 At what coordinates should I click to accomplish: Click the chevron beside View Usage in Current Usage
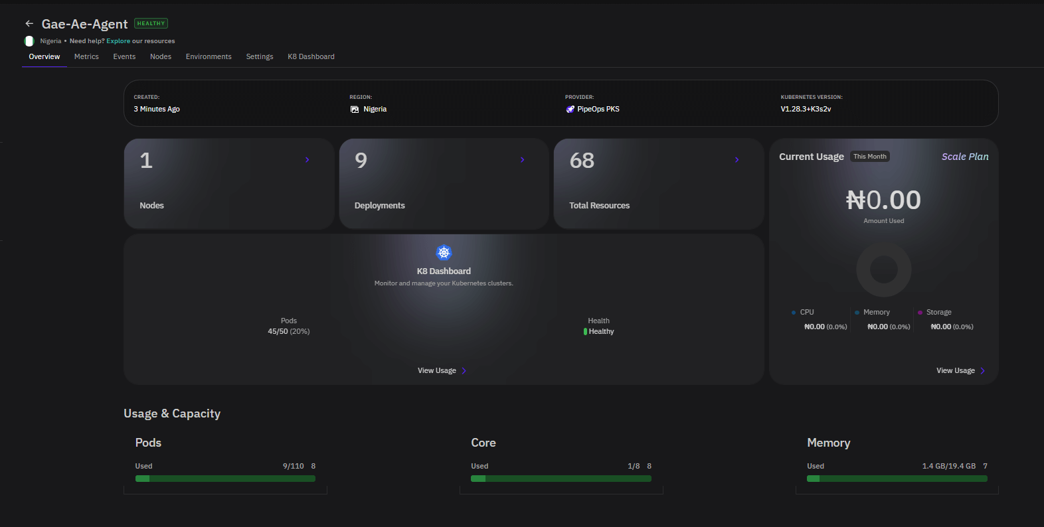coord(983,371)
